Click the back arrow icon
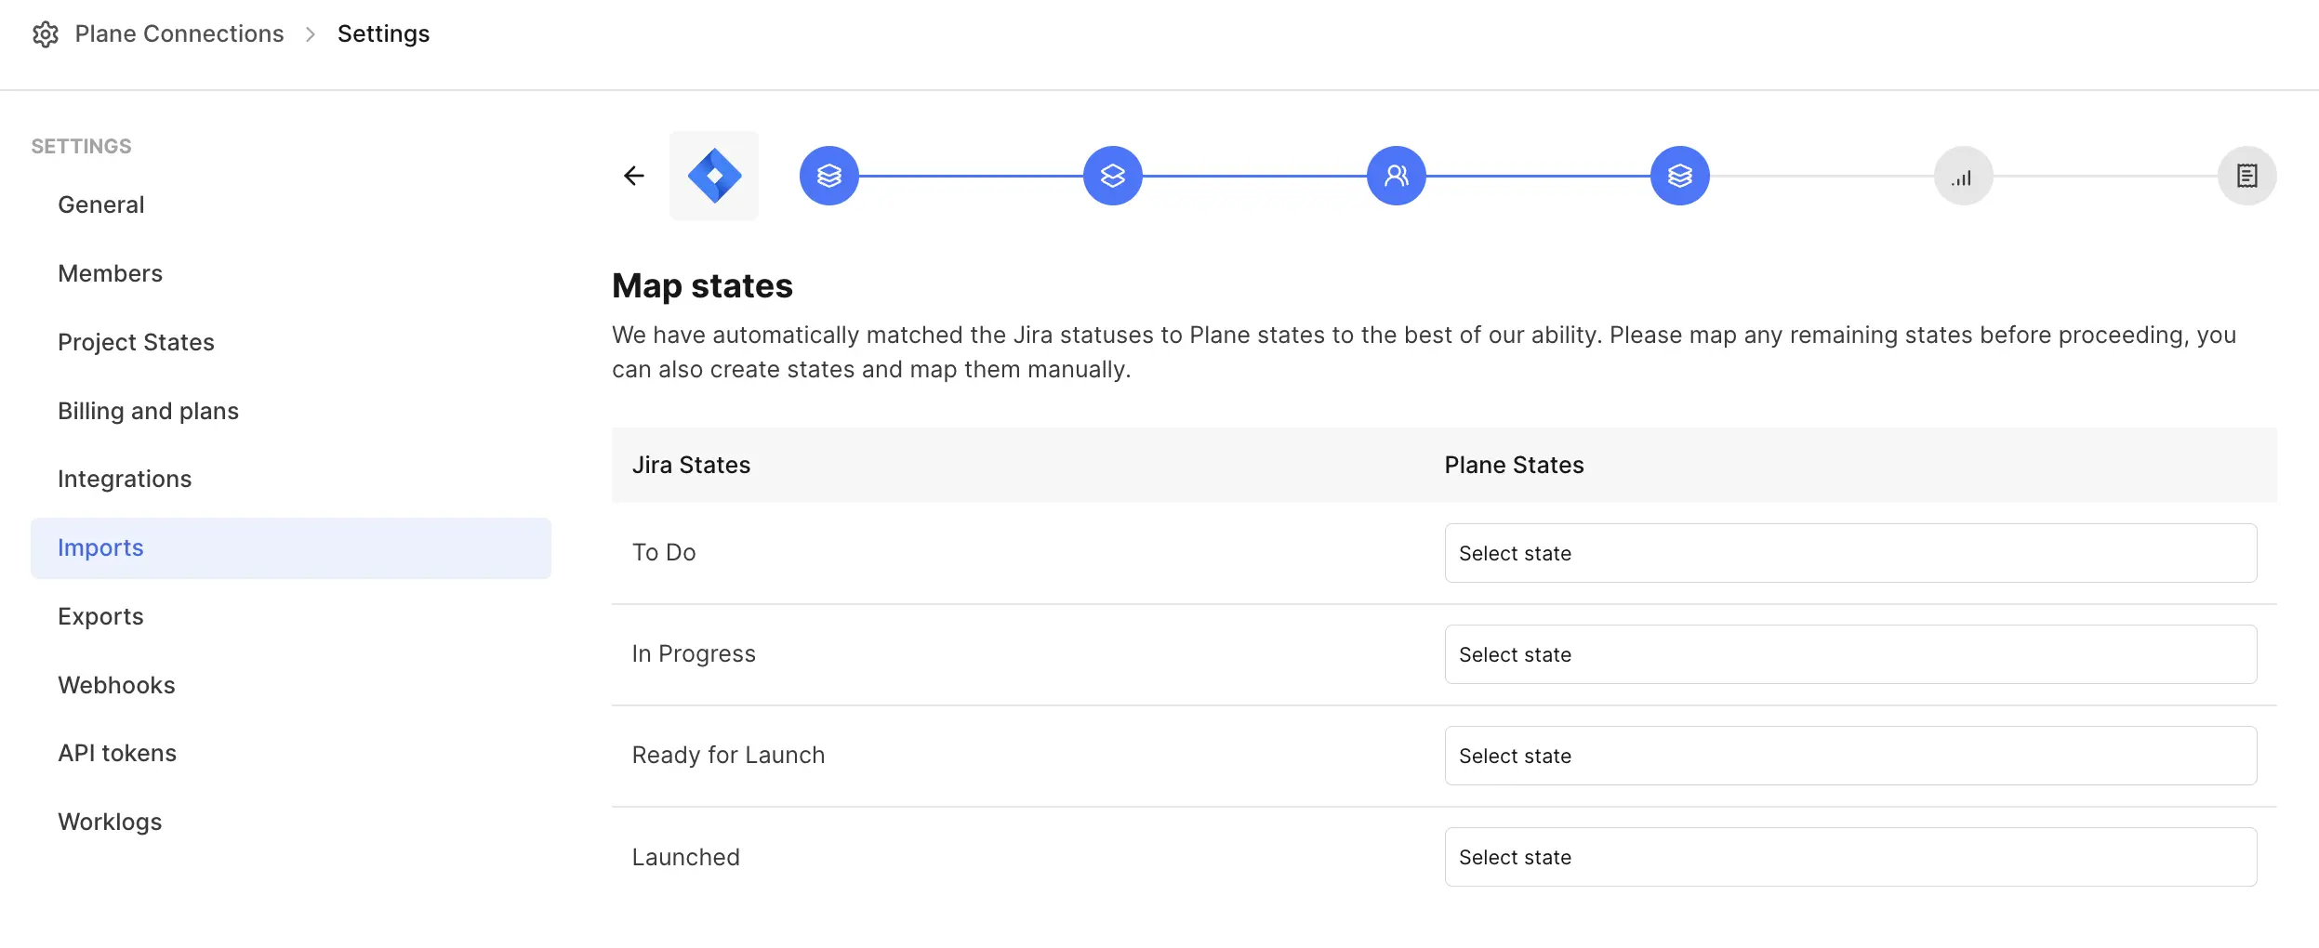Screen dimensions: 2319x948 pyautogui.click(x=634, y=176)
